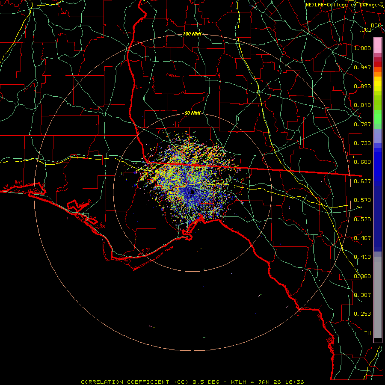Select the 0.413 scale value
The width and height of the screenshot is (385, 385).
pyautogui.click(x=362, y=257)
